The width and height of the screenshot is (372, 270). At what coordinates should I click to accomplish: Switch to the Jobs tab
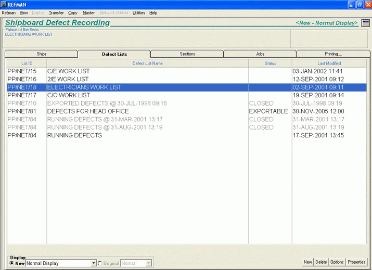(260, 54)
